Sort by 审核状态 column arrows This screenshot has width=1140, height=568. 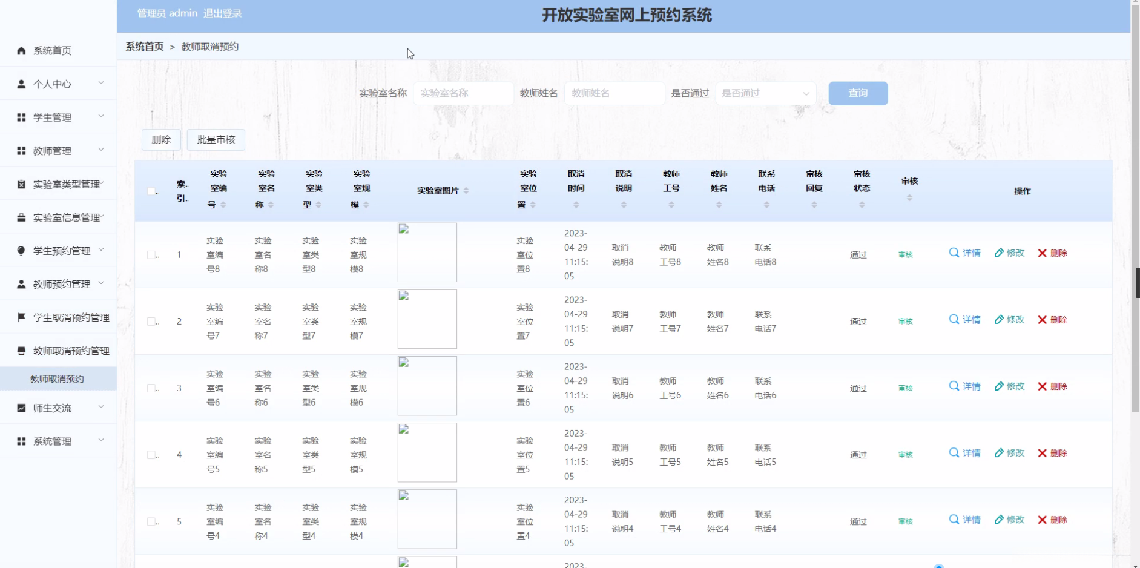coord(862,205)
